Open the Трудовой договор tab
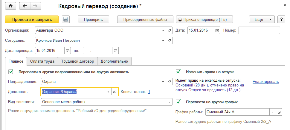Image resolution: width=290 pixels, height=130 pixels. point(77,61)
